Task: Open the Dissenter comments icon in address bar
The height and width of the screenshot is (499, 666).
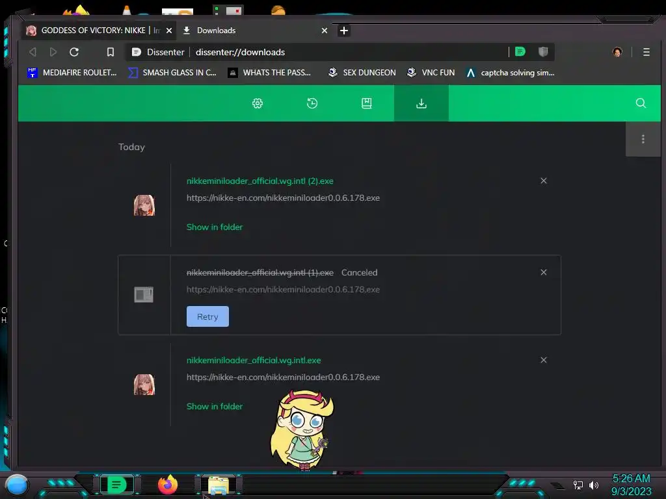Action: (x=520, y=52)
